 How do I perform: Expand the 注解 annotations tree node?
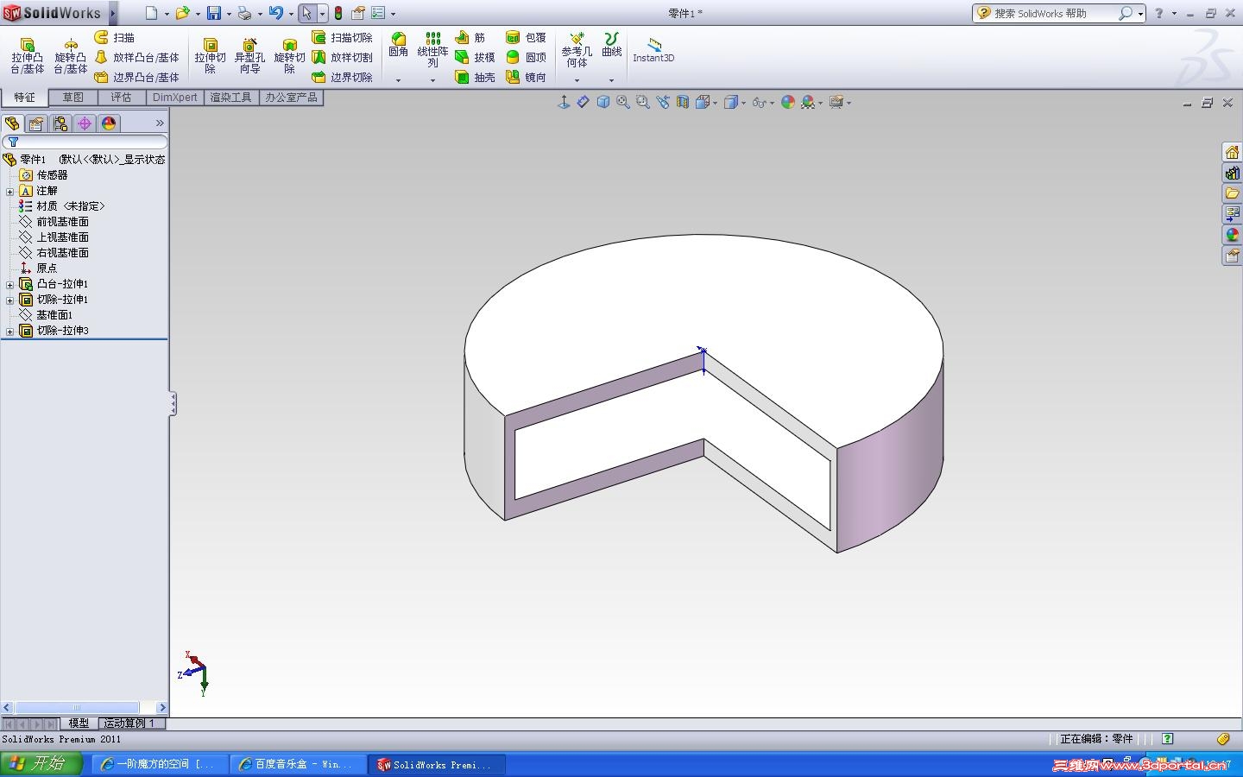(x=9, y=192)
